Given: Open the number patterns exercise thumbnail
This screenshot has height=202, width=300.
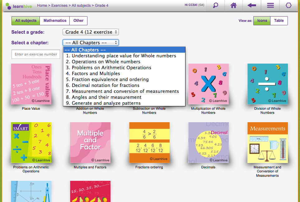Looking at the screenshot, I should [90, 191].
